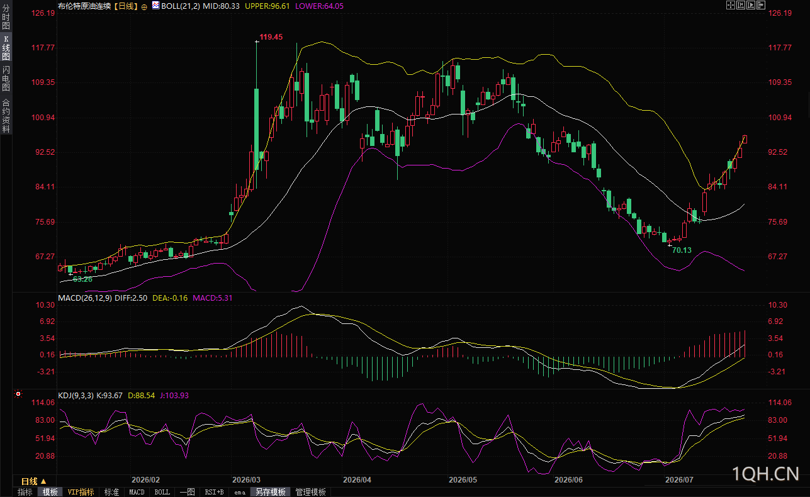Image resolution: width=810 pixels, height=497 pixels.
Task: Click the circular plus icon beside 日线 title
Action: [144, 6]
